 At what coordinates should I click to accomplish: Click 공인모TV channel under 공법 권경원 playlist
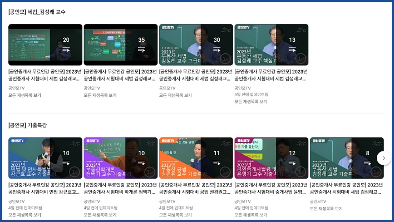pyautogui.click(x=167, y=201)
